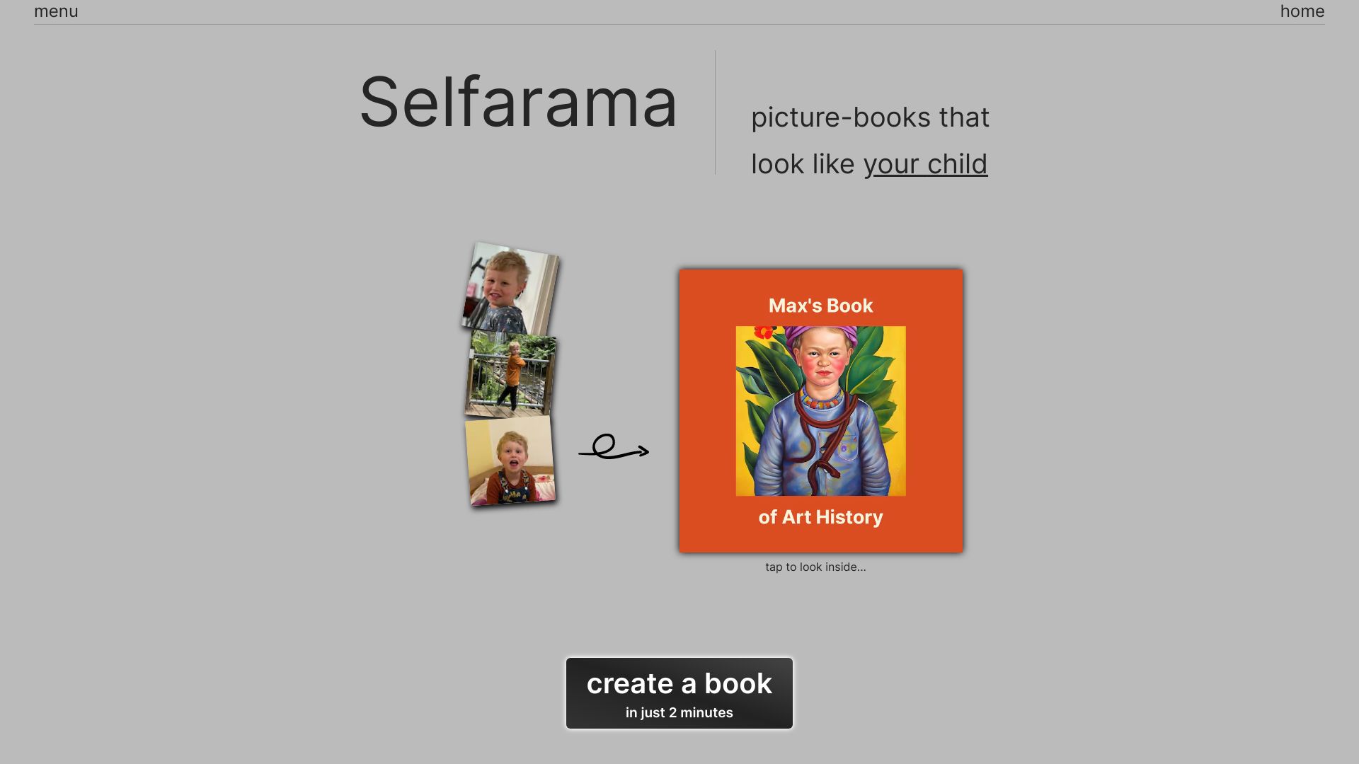Click the squiggly arrow doodle
Screen dimensions: 1359x764
point(614,448)
